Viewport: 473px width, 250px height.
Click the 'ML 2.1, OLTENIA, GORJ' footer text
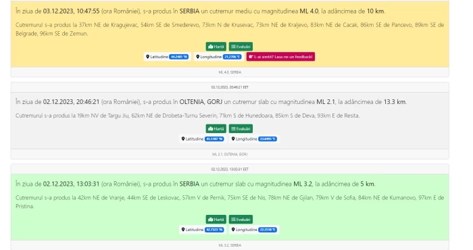(x=230, y=154)
